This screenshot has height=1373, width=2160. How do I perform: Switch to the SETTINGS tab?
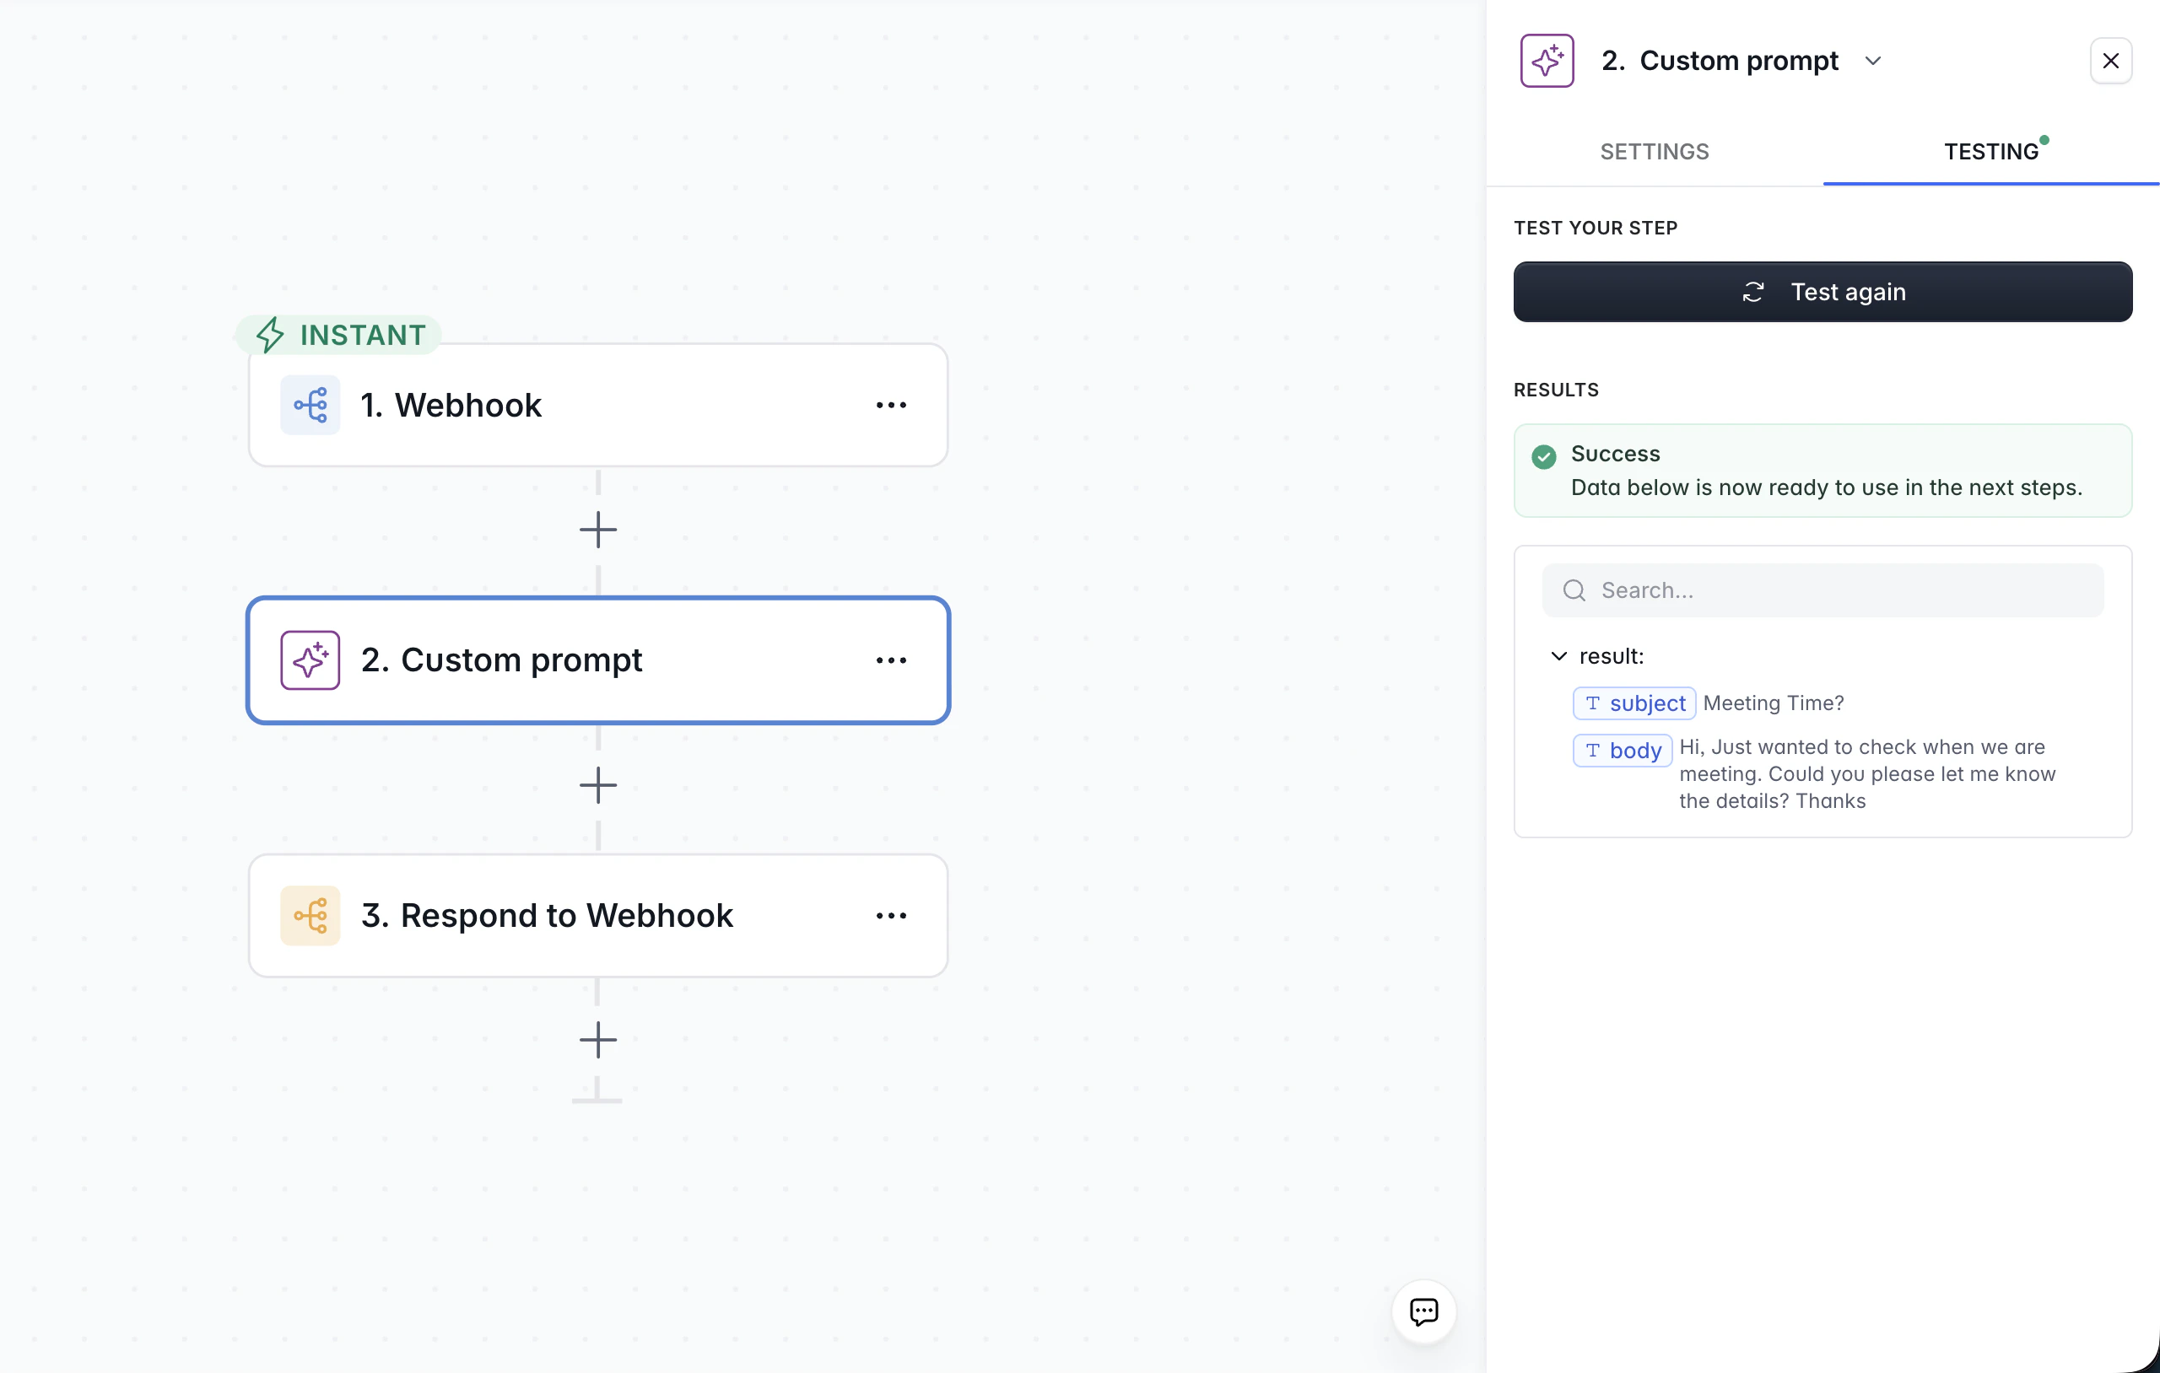[1654, 152]
